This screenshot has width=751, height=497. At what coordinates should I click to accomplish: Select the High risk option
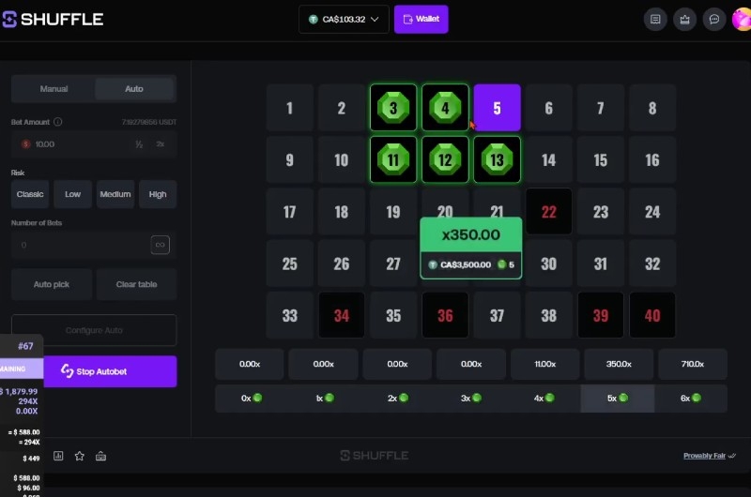pyautogui.click(x=158, y=194)
